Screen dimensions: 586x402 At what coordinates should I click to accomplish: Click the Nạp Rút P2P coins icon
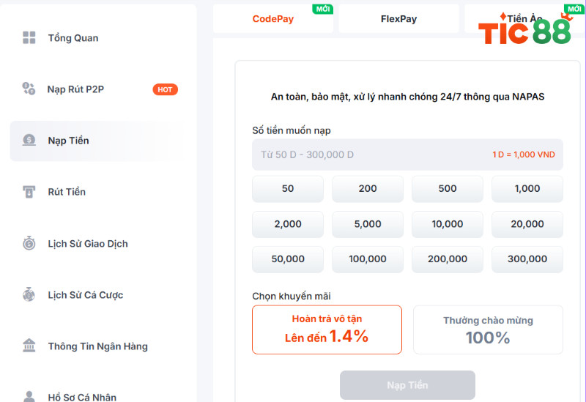point(29,89)
